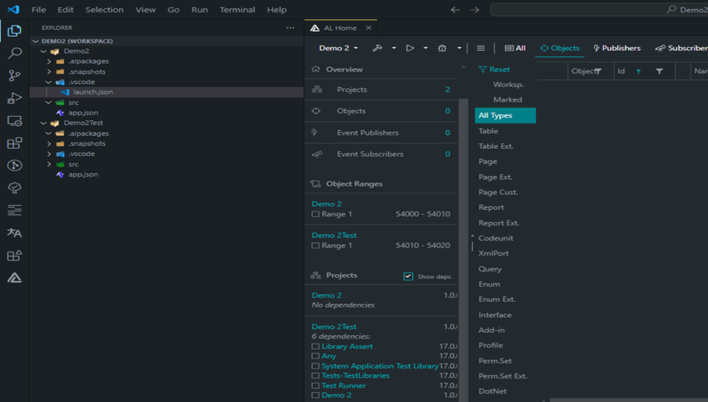Check System Application Test Library dependency
708x402 pixels.
pos(315,366)
